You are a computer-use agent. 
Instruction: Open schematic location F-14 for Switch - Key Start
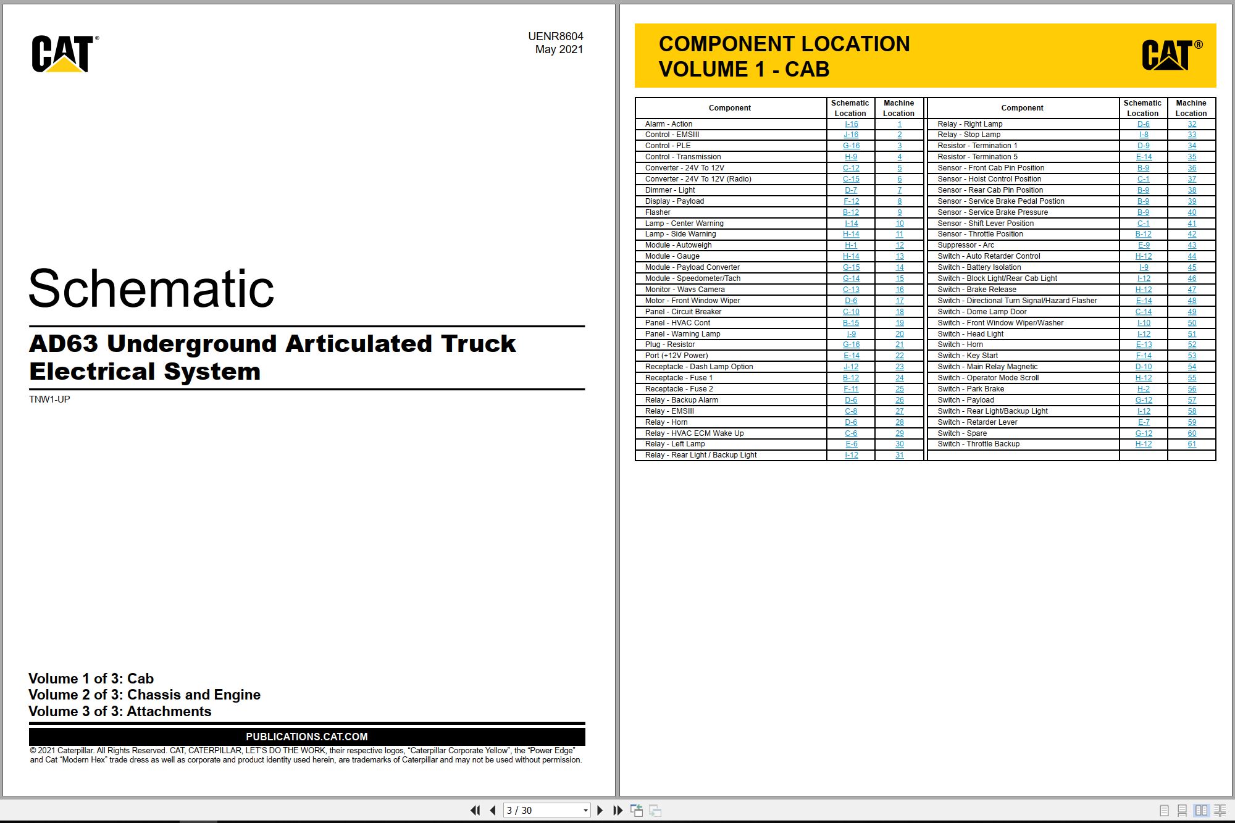pyautogui.click(x=1144, y=356)
